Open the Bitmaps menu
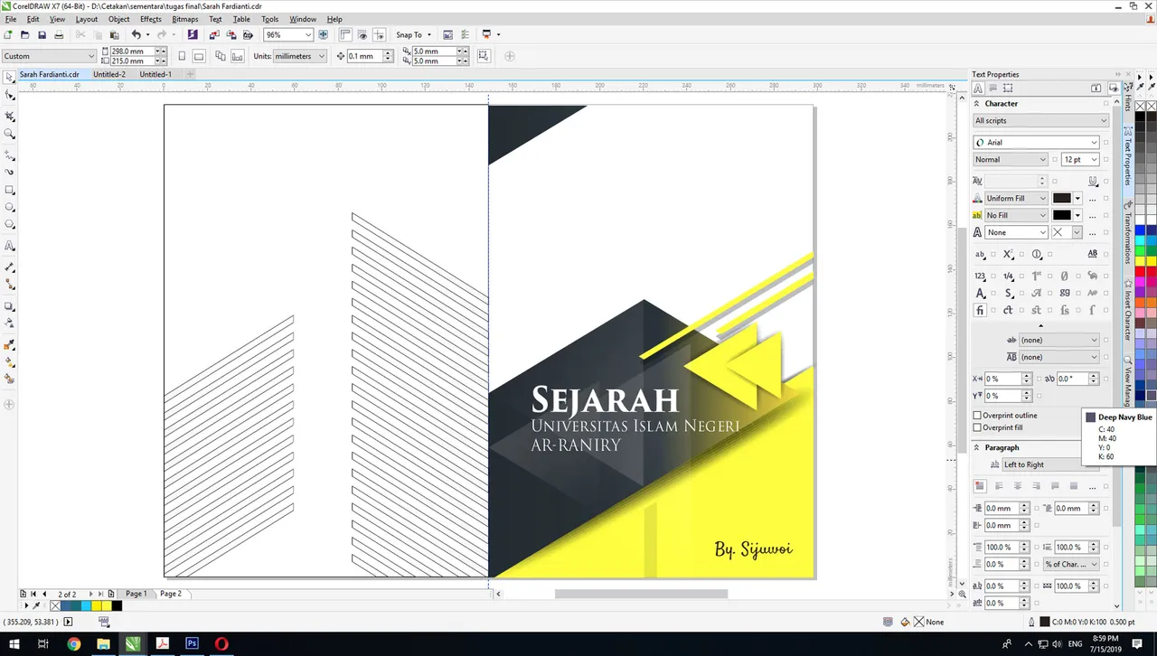Image resolution: width=1157 pixels, height=656 pixels. (184, 19)
